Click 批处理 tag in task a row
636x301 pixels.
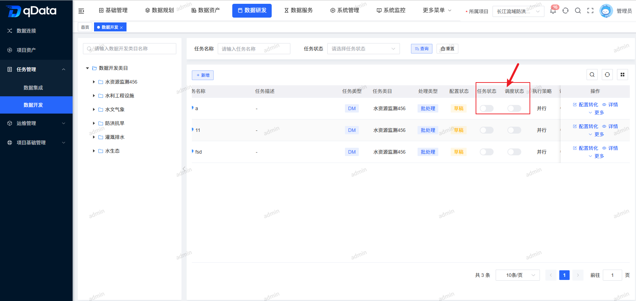[x=428, y=108]
